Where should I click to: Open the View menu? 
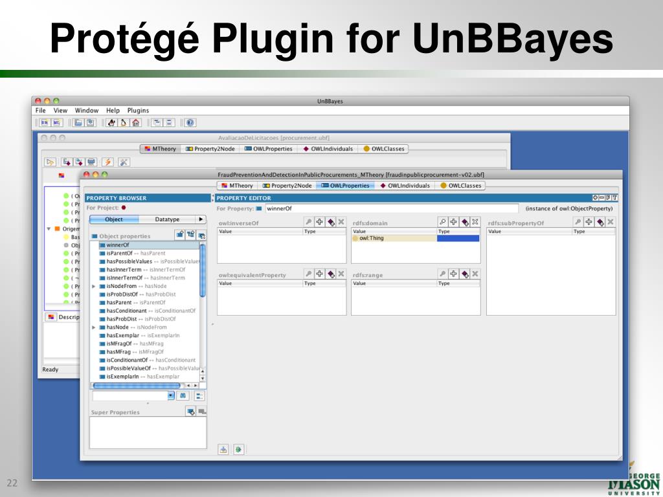click(60, 110)
